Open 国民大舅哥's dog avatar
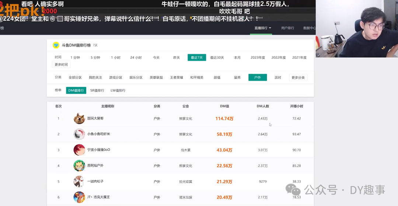The width and height of the screenshot is (398, 206). pyautogui.click(x=79, y=118)
